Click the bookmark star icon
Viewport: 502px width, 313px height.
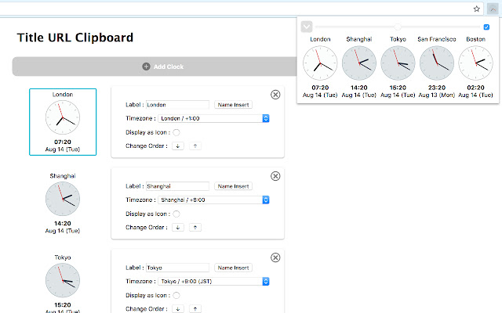point(476,9)
